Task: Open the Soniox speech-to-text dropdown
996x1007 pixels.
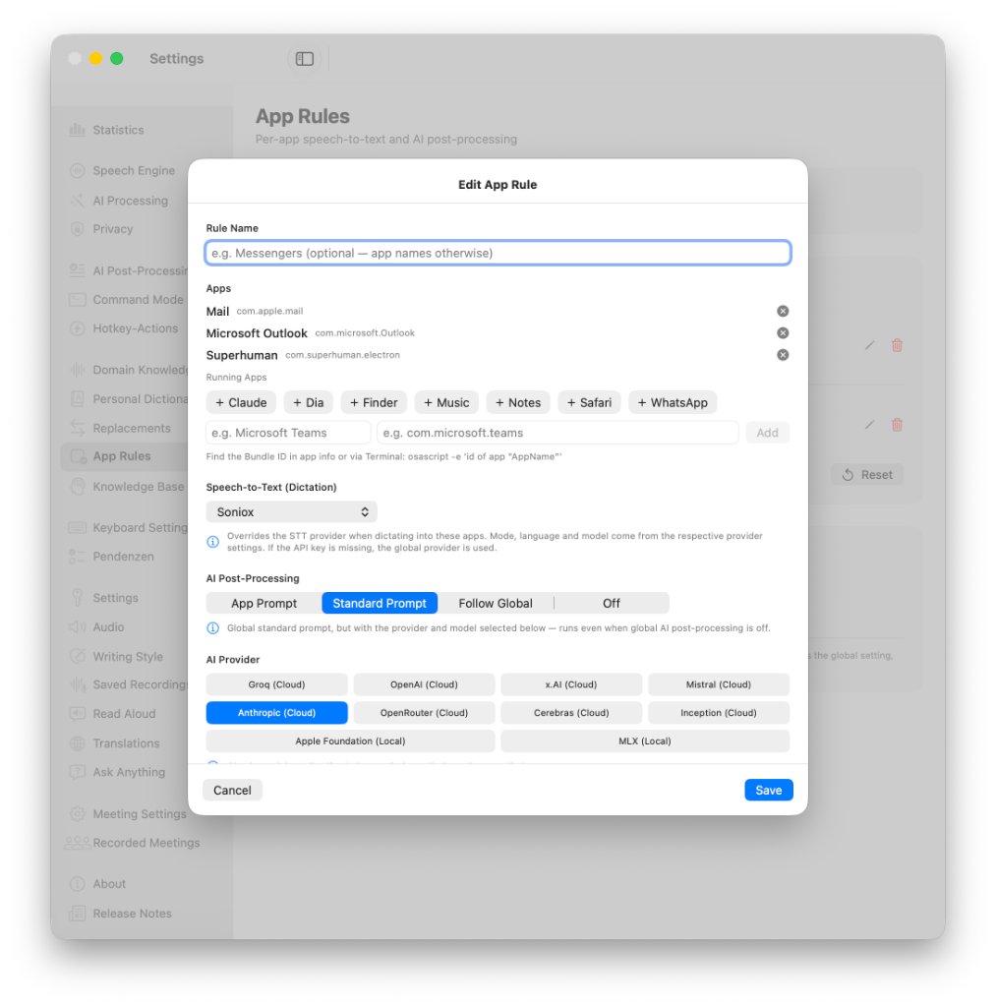Action: pyautogui.click(x=292, y=511)
